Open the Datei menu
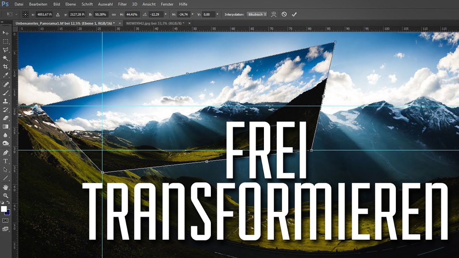 (x=19, y=4)
